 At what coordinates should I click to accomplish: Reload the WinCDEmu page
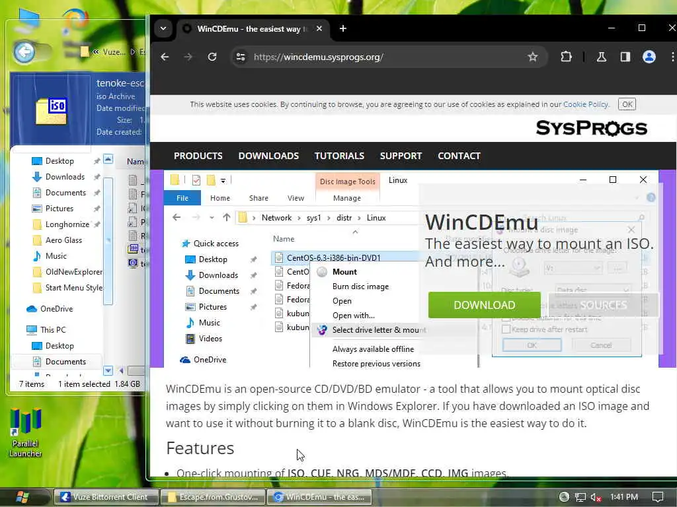[212, 57]
